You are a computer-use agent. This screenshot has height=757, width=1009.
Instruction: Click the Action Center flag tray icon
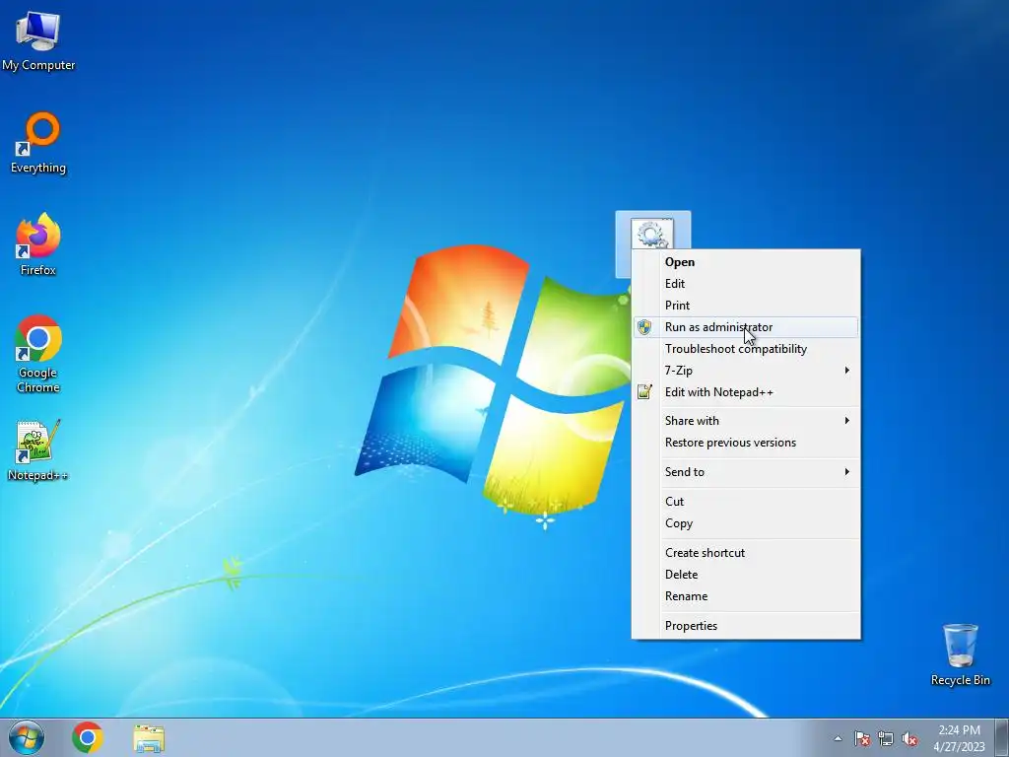tap(862, 738)
